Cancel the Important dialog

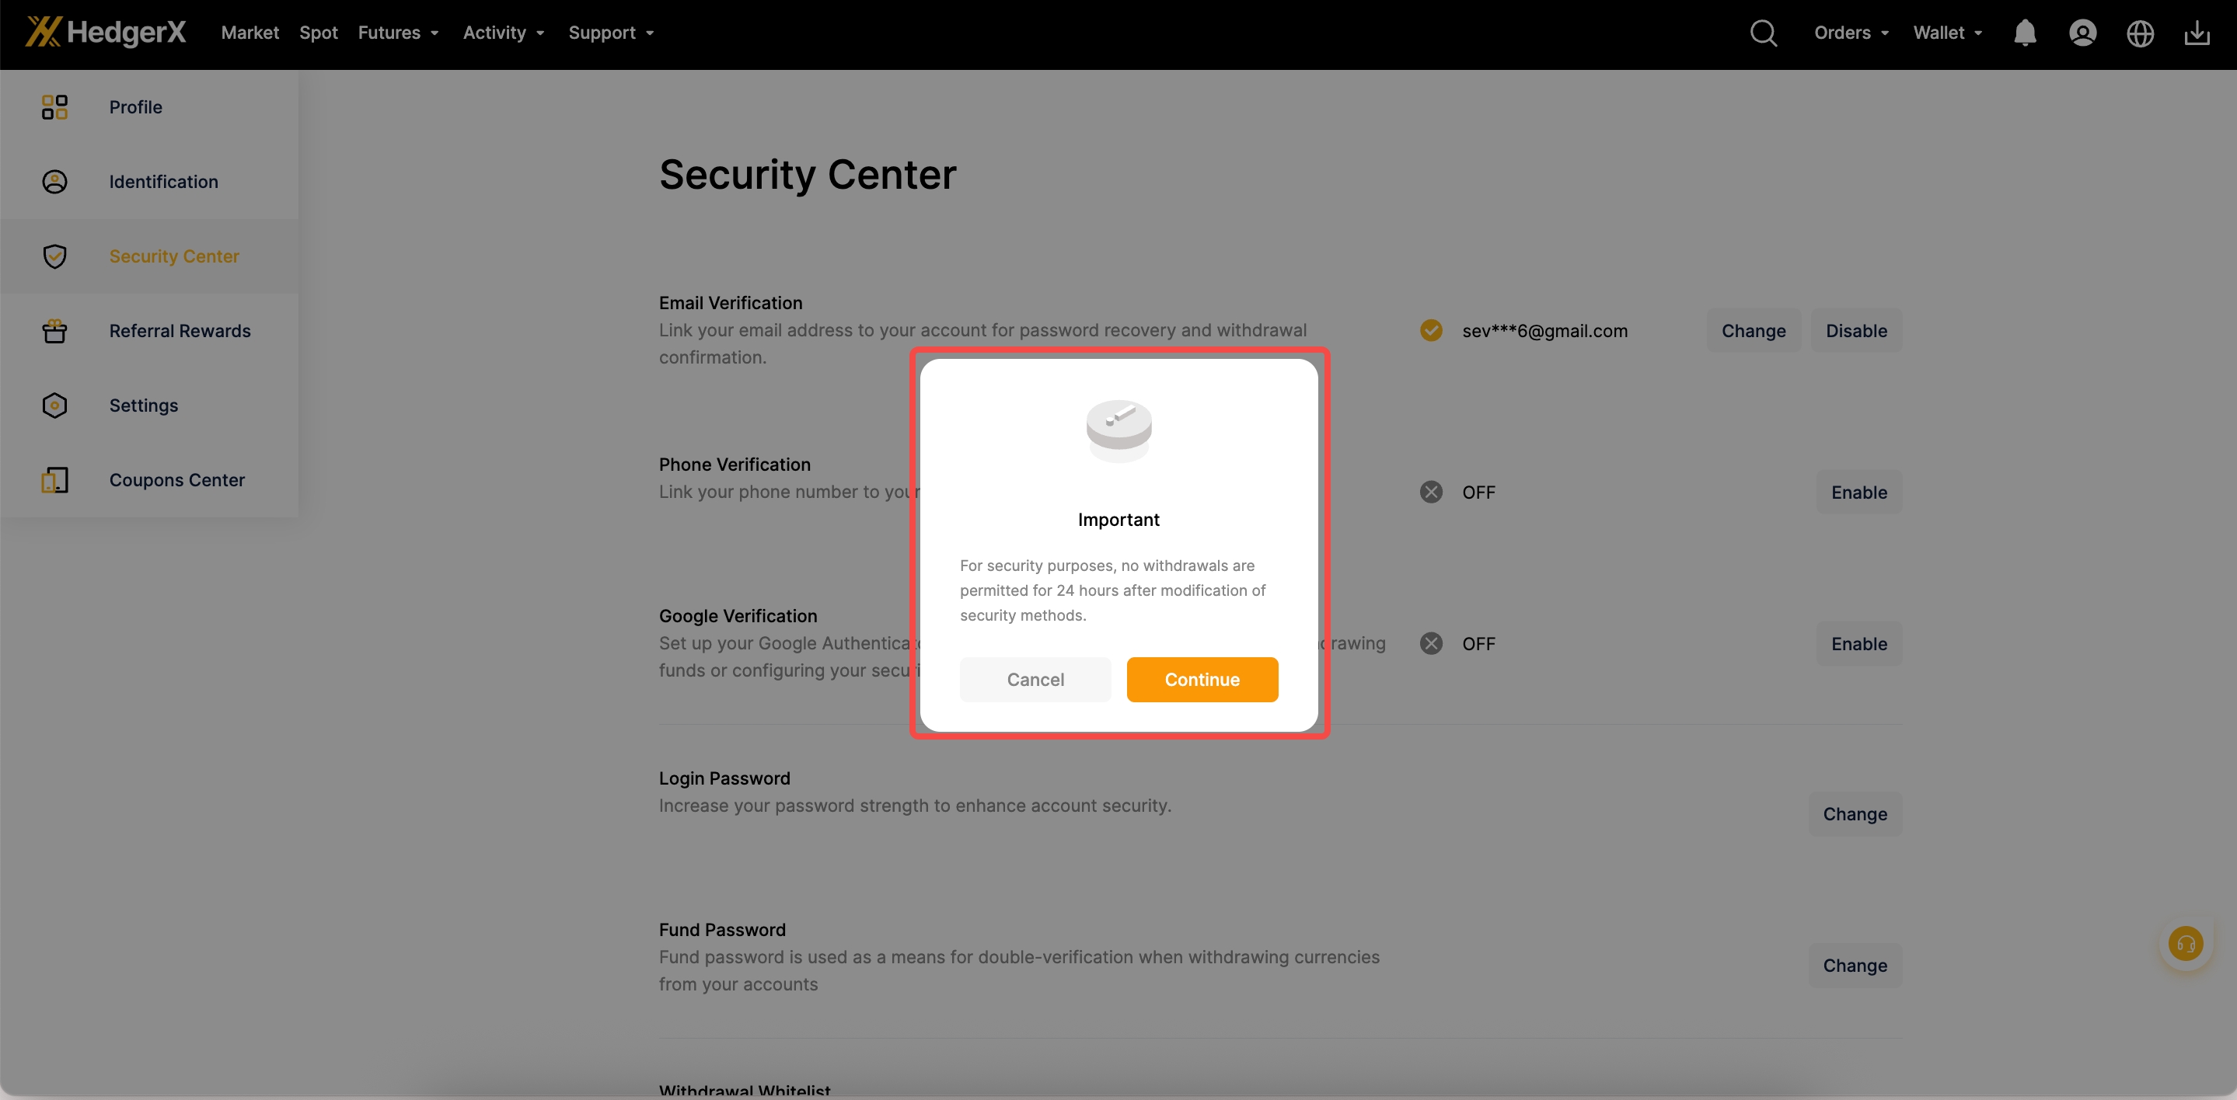[1035, 680]
